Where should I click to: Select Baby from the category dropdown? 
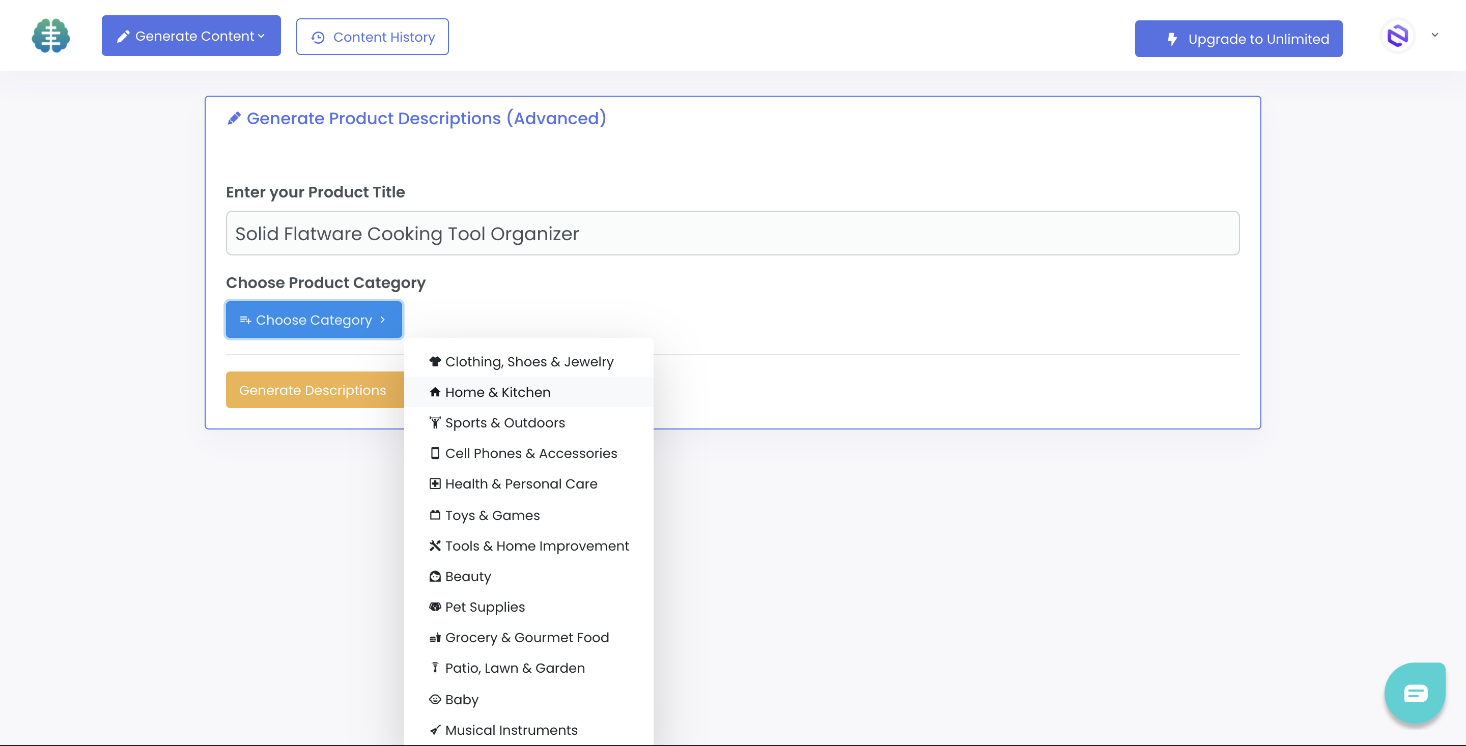point(461,699)
